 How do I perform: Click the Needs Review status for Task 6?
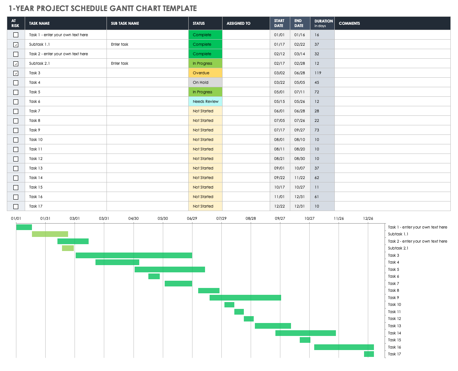(205, 101)
